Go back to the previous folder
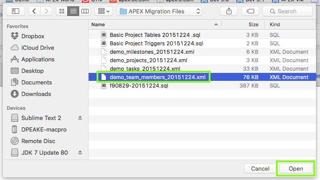Viewport: 320px width, 180px height. pyautogui.click(x=35, y=11)
